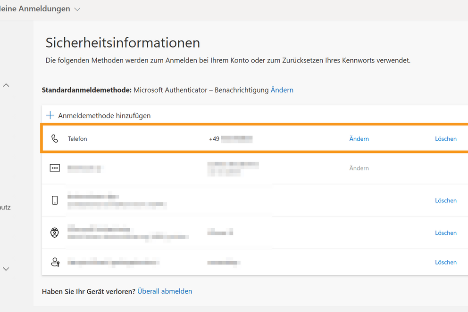Viewport: 468px width, 312px height.
Task: Collapse the sidebar section with up chevron
Action: point(6,85)
